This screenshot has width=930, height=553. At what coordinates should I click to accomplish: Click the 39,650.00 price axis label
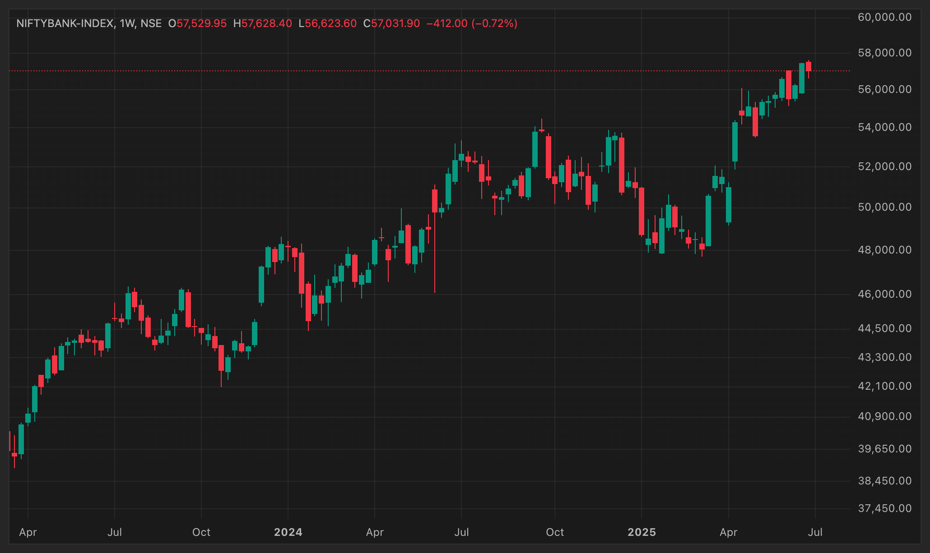(884, 449)
